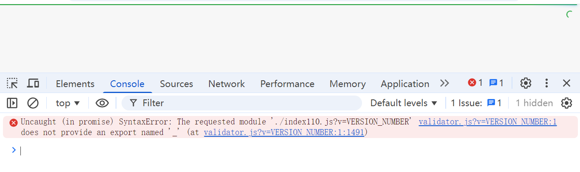Show more tabs with the double chevron
This screenshot has height=172, width=580.
click(444, 83)
